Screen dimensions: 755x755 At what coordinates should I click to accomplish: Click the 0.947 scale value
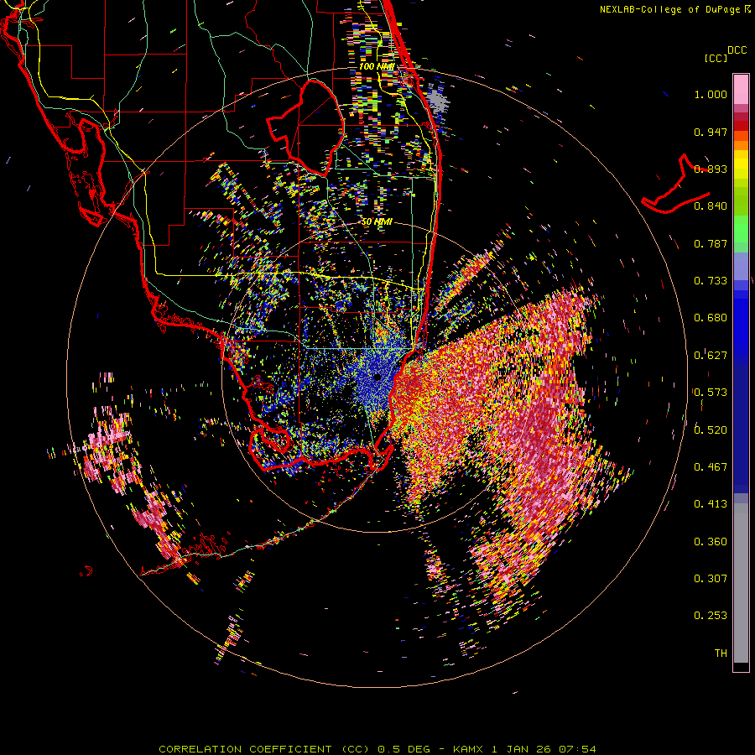click(x=711, y=132)
